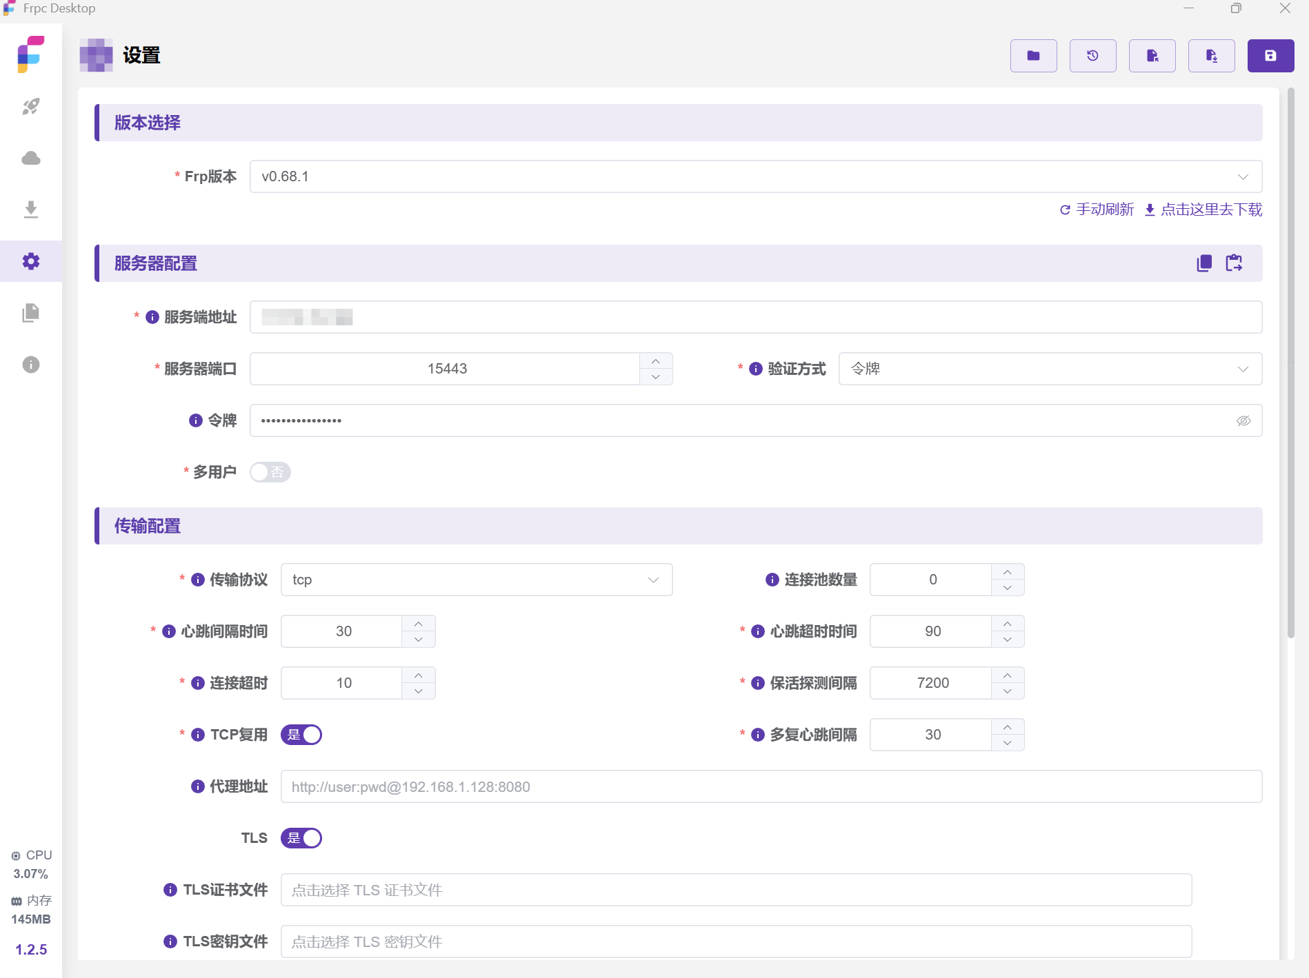Viewport: 1309px width, 978px height.
Task: Click the CPU usage indicator
Action: coord(31,864)
